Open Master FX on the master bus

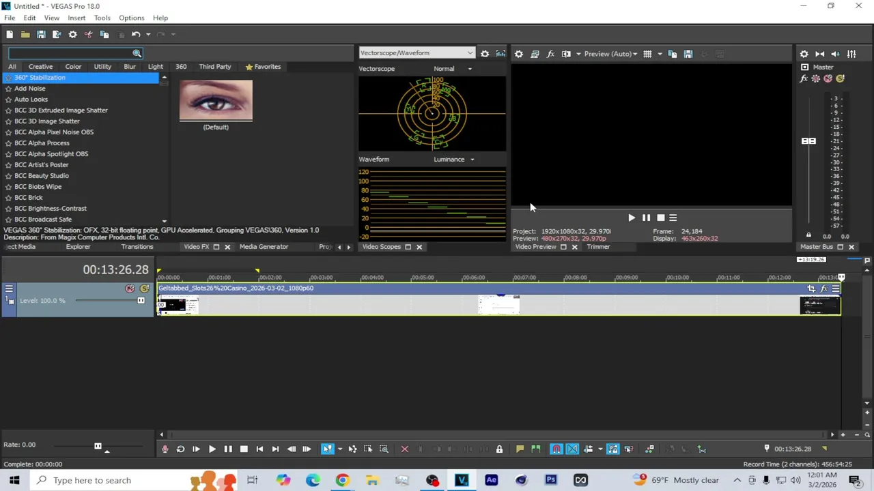(x=804, y=78)
